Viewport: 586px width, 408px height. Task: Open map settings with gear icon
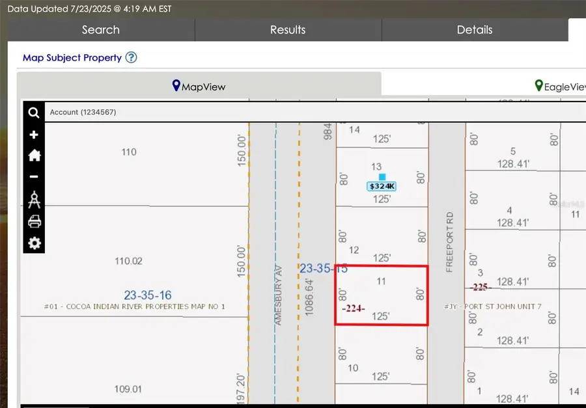coord(34,243)
